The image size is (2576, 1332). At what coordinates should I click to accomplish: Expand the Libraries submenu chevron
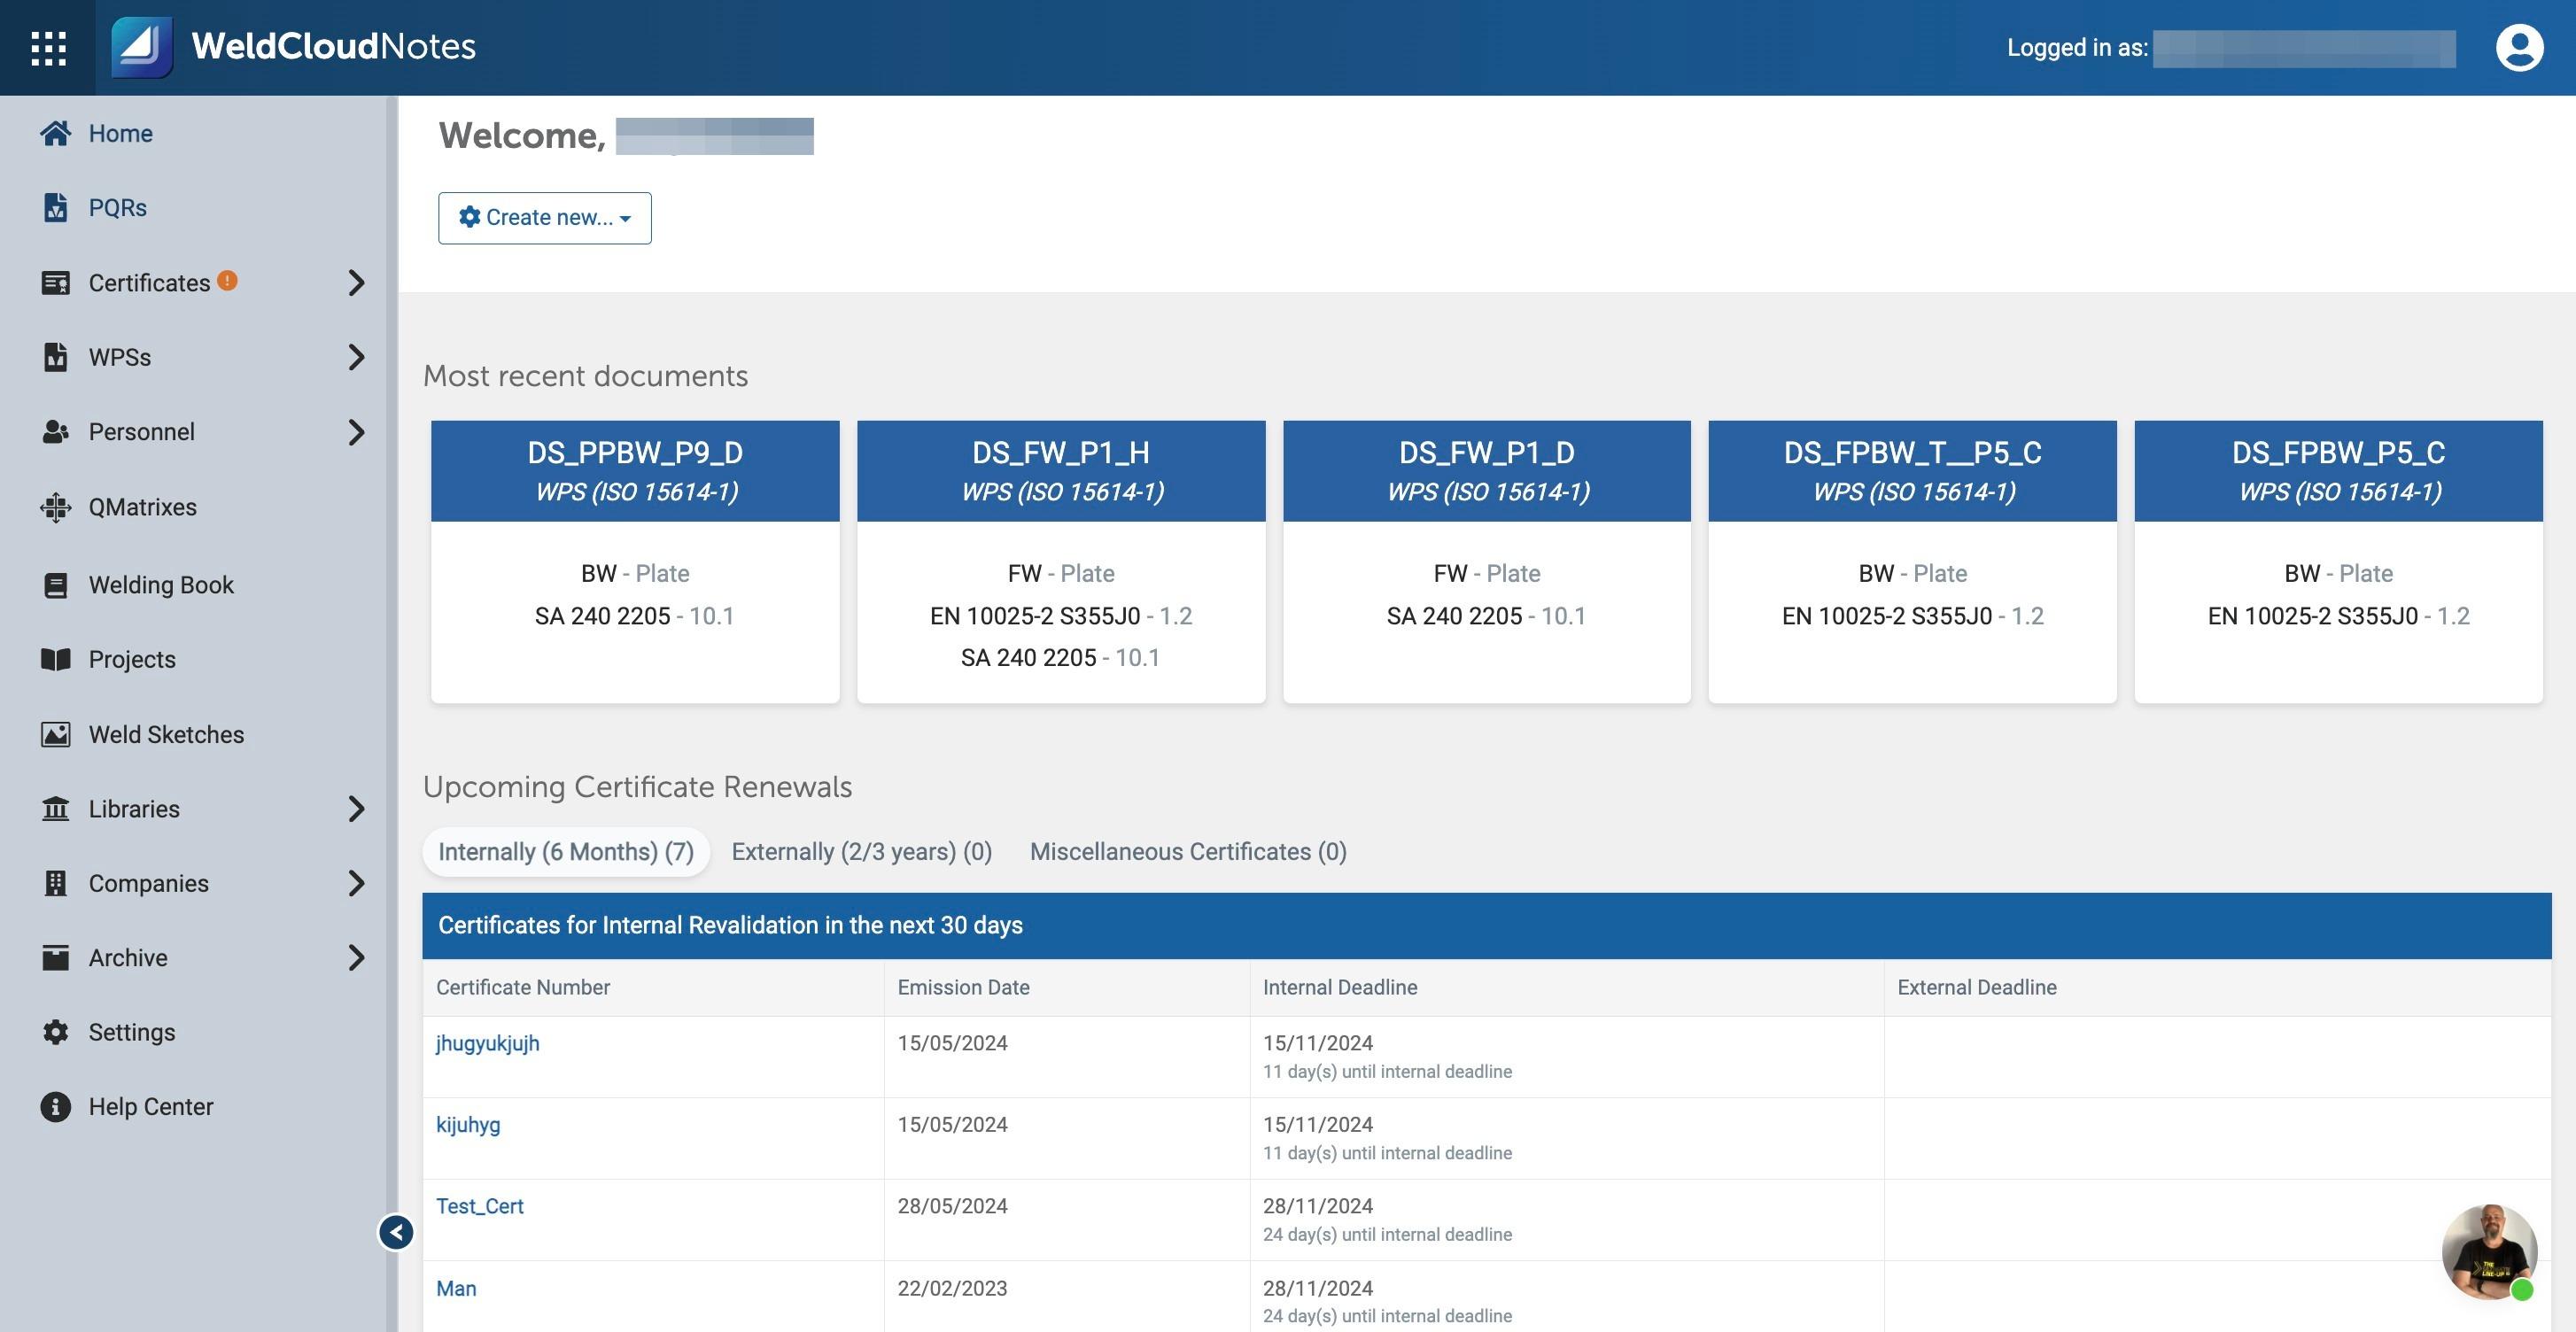[357, 808]
